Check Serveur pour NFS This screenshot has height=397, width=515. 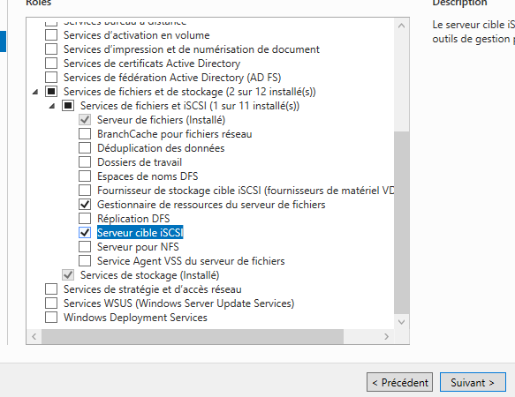point(85,247)
